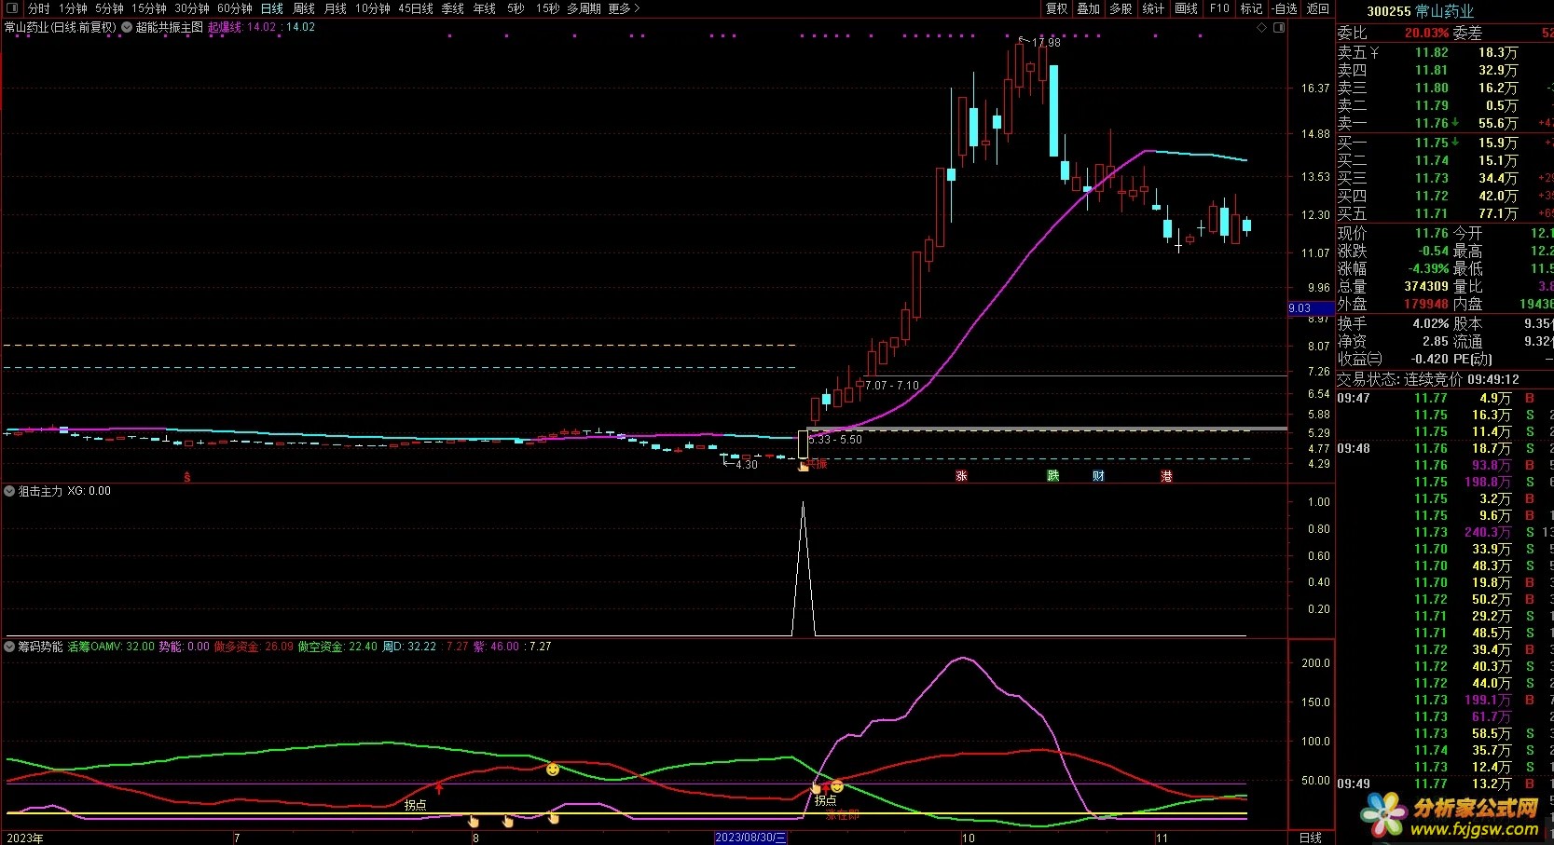Image resolution: width=1554 pixels, height=845 pixels.
Task: Toggle the left sidebar panel icon
Action: (x=11, y=8)
